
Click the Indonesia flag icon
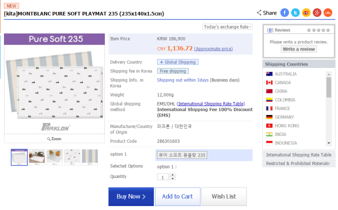[269, 143]
